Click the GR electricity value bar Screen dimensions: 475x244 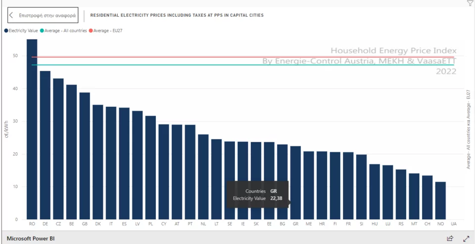click(295, 183)
